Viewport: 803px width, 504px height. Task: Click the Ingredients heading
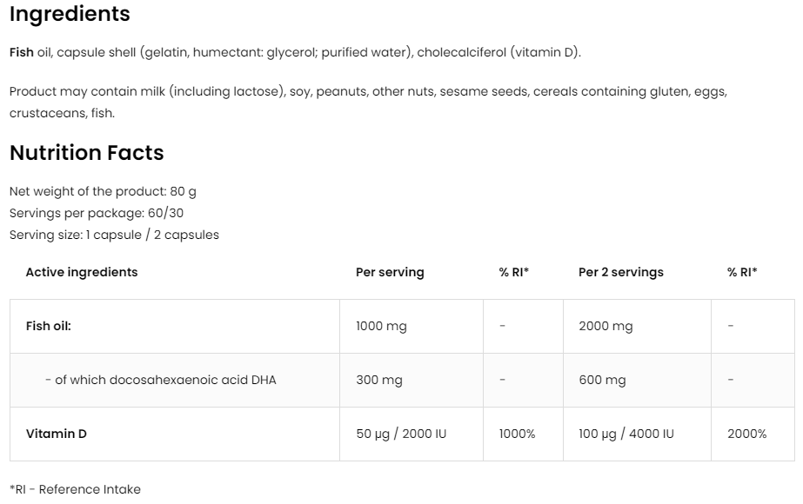70,15
